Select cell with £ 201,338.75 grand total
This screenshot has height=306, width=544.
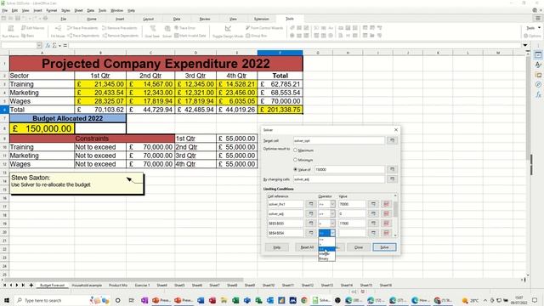(x=280, y=110)
